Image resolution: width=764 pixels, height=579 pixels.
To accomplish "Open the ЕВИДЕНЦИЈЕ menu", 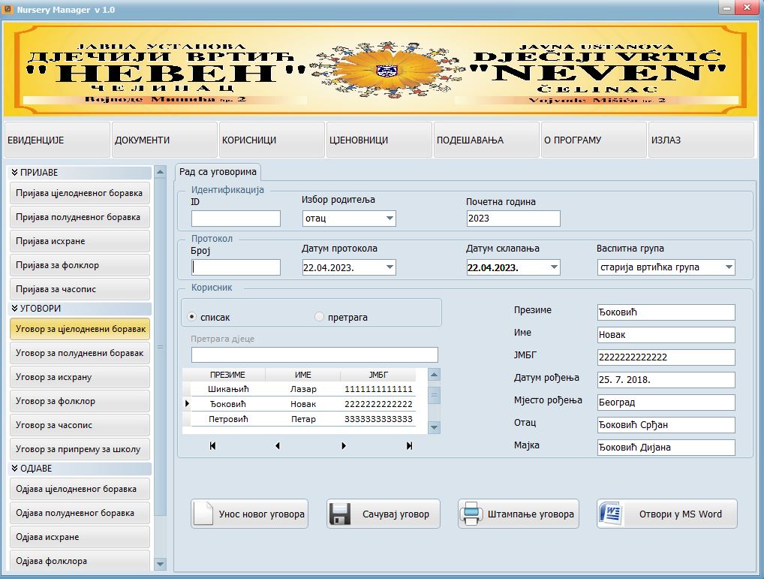I will pyautogui.click(x=57, y=140).
